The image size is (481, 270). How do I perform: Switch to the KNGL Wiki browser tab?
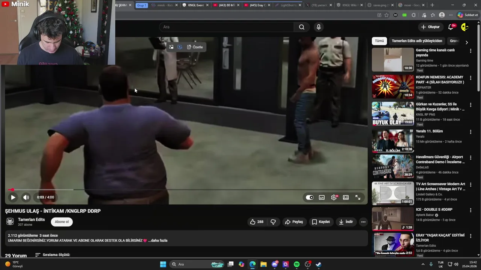[349, 5]
